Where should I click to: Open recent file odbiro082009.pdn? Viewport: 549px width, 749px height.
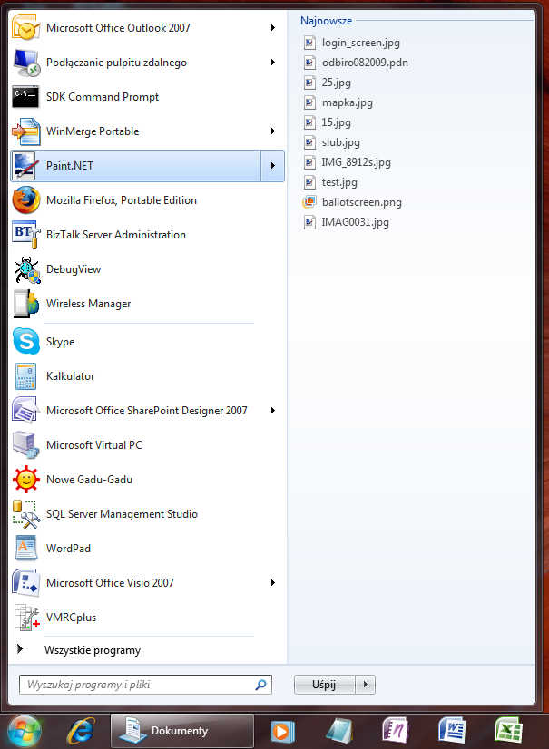click(x=356, y=63)
